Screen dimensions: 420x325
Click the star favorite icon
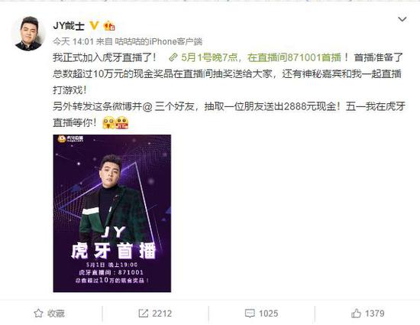[38, 314]
